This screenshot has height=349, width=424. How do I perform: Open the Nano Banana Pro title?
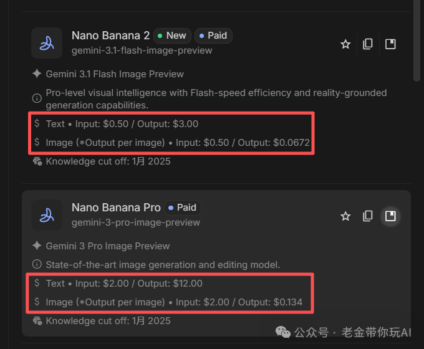pyautogui.click(x=116, y=208)
